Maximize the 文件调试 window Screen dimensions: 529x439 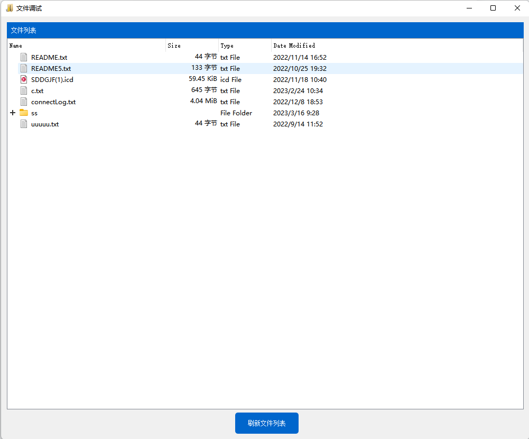pyautogui.click(x=493, y=8)
